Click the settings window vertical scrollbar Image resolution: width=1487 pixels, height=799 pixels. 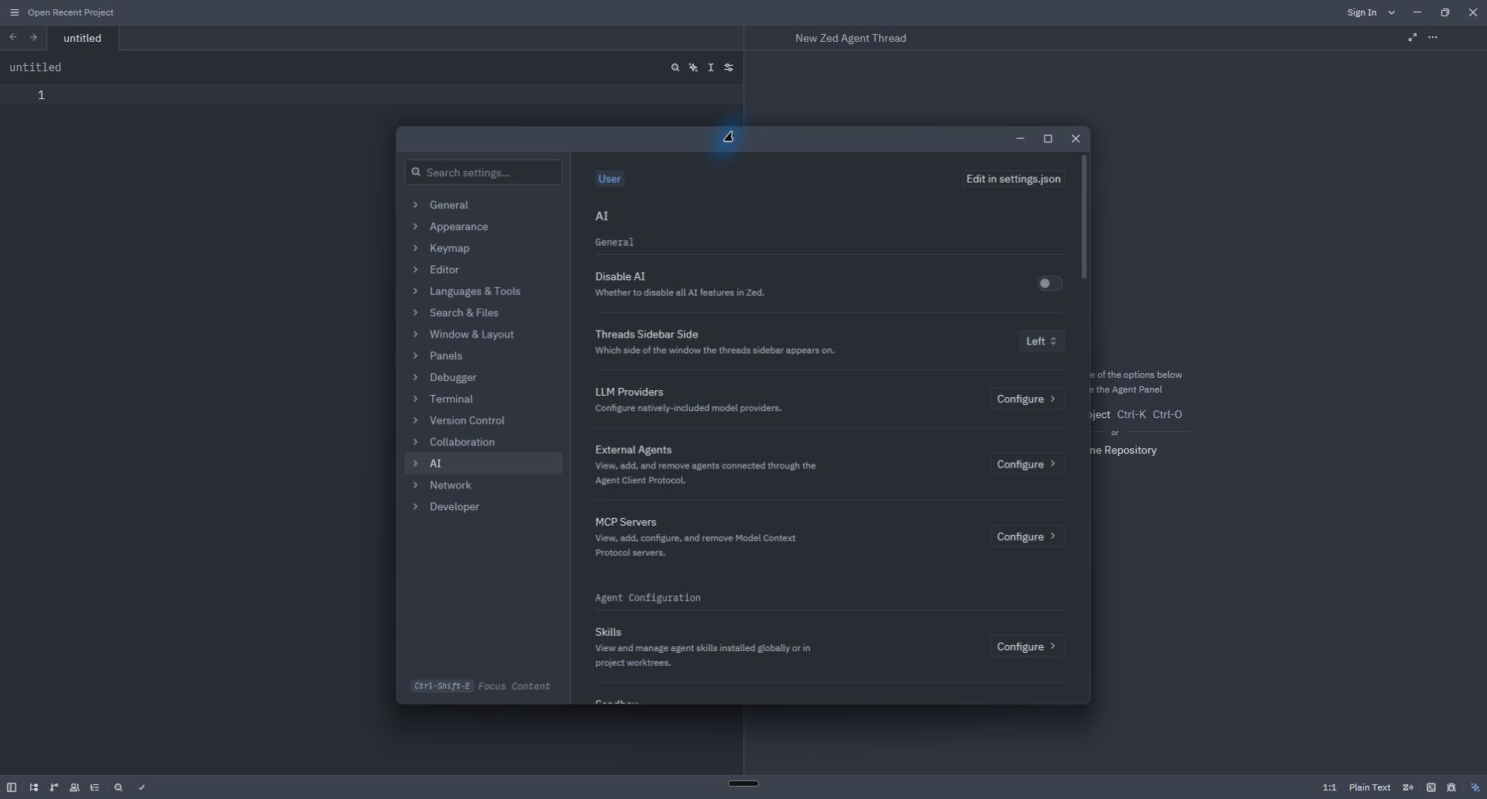(1084, 218)
